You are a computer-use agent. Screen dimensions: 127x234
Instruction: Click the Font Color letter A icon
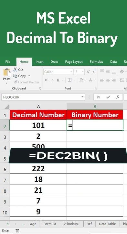pyautogui.click(x=90, y=80)
